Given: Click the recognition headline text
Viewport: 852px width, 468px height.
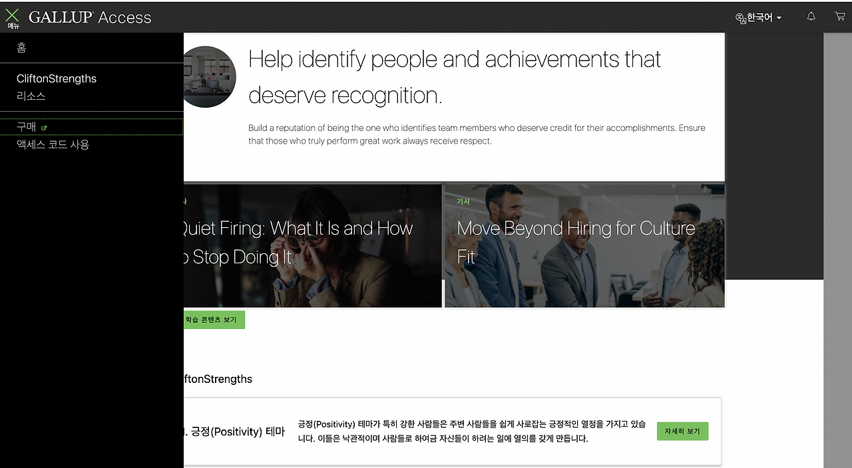Looking at the screenshot, I should (x=455, y=77).
